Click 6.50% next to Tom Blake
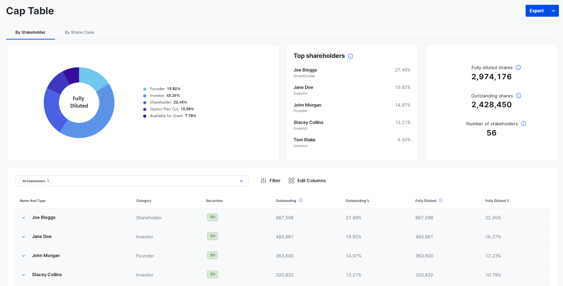This screenshot has width=563, height=286. tap(404, 140)
